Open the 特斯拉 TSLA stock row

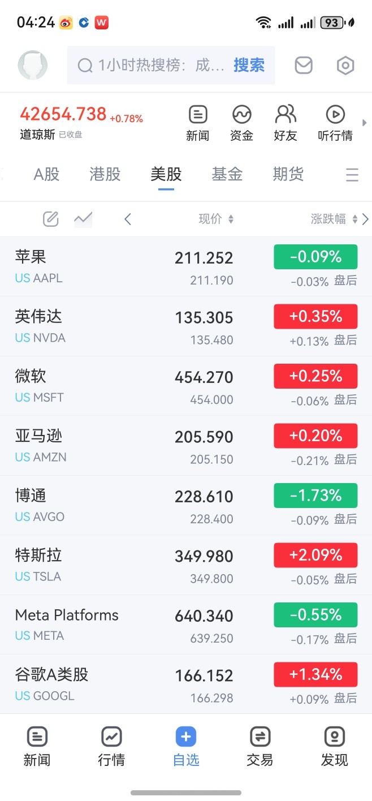(x=186, y=565)
